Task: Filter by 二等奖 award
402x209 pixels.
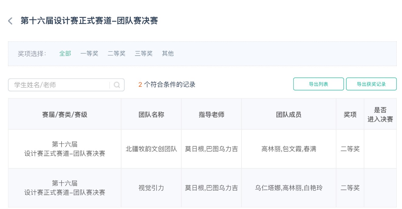Action: tap(116, 54)
